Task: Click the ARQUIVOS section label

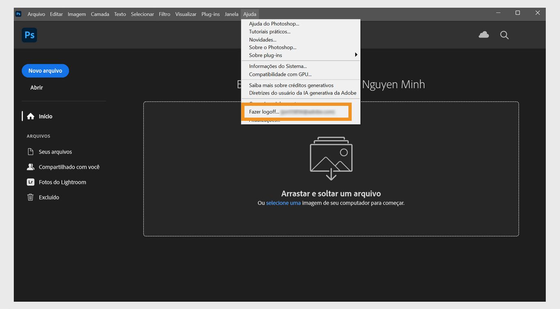Action: pyautogui.click(x=39, y=136)
